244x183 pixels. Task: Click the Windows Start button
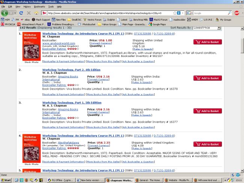coord(6,180)
